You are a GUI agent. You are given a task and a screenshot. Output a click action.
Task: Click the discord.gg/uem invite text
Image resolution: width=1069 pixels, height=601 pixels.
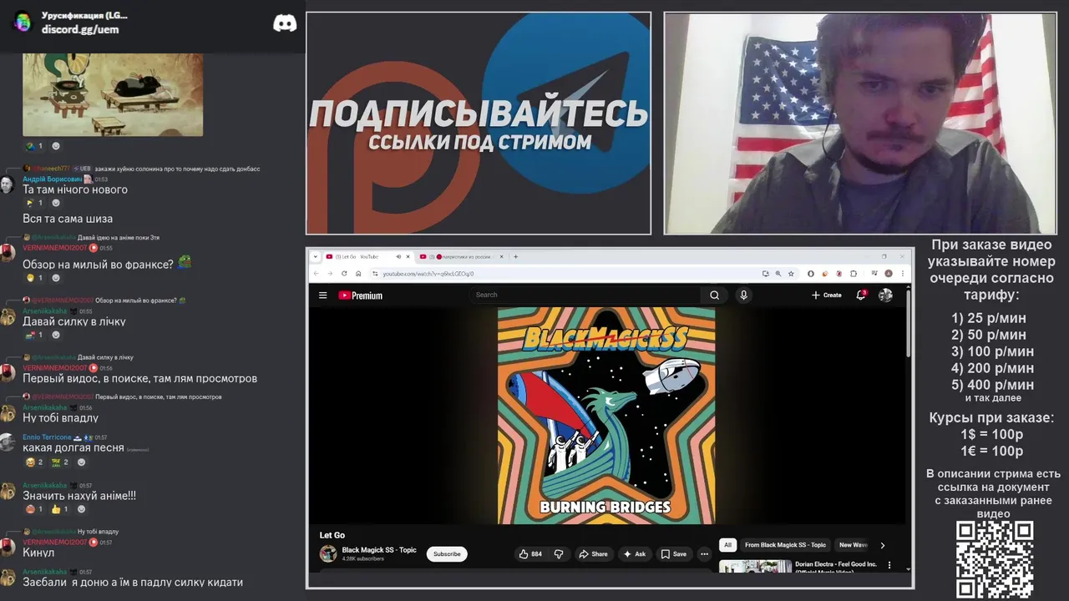[80, 29]
